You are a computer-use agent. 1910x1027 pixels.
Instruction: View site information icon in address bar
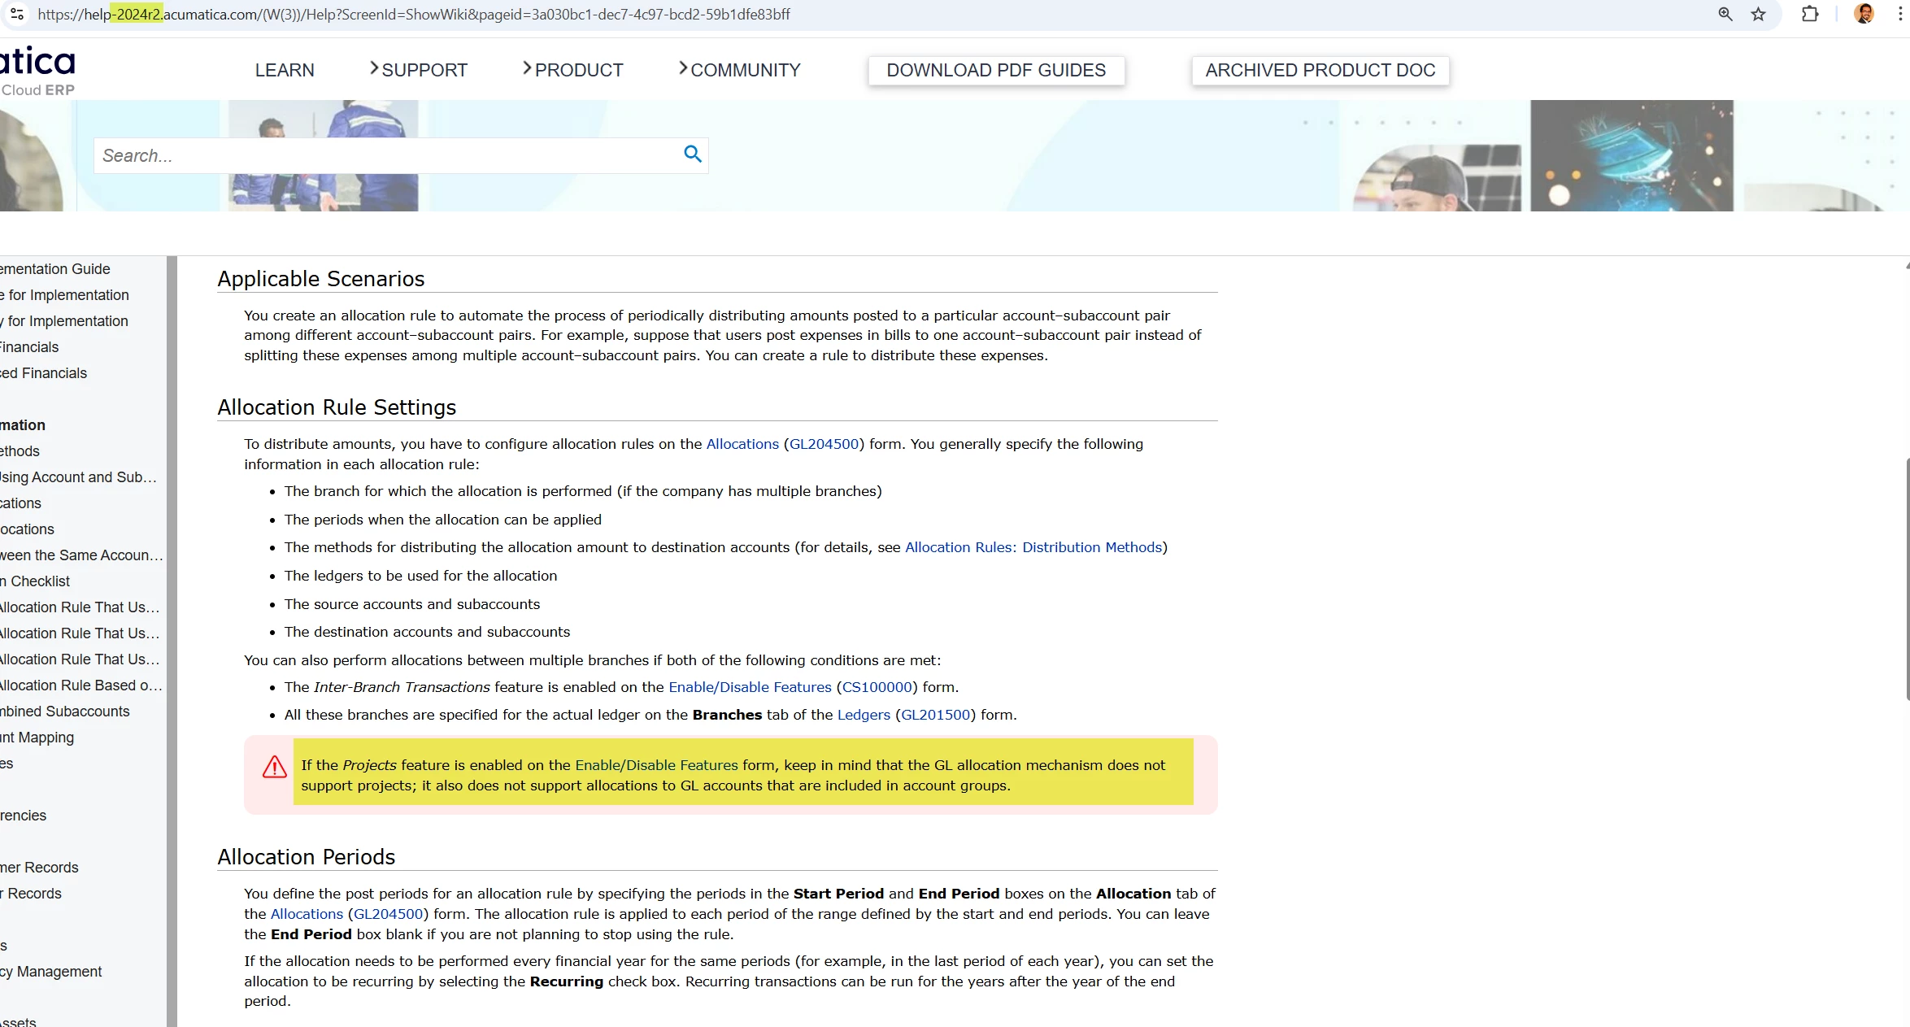click(17, 15)
